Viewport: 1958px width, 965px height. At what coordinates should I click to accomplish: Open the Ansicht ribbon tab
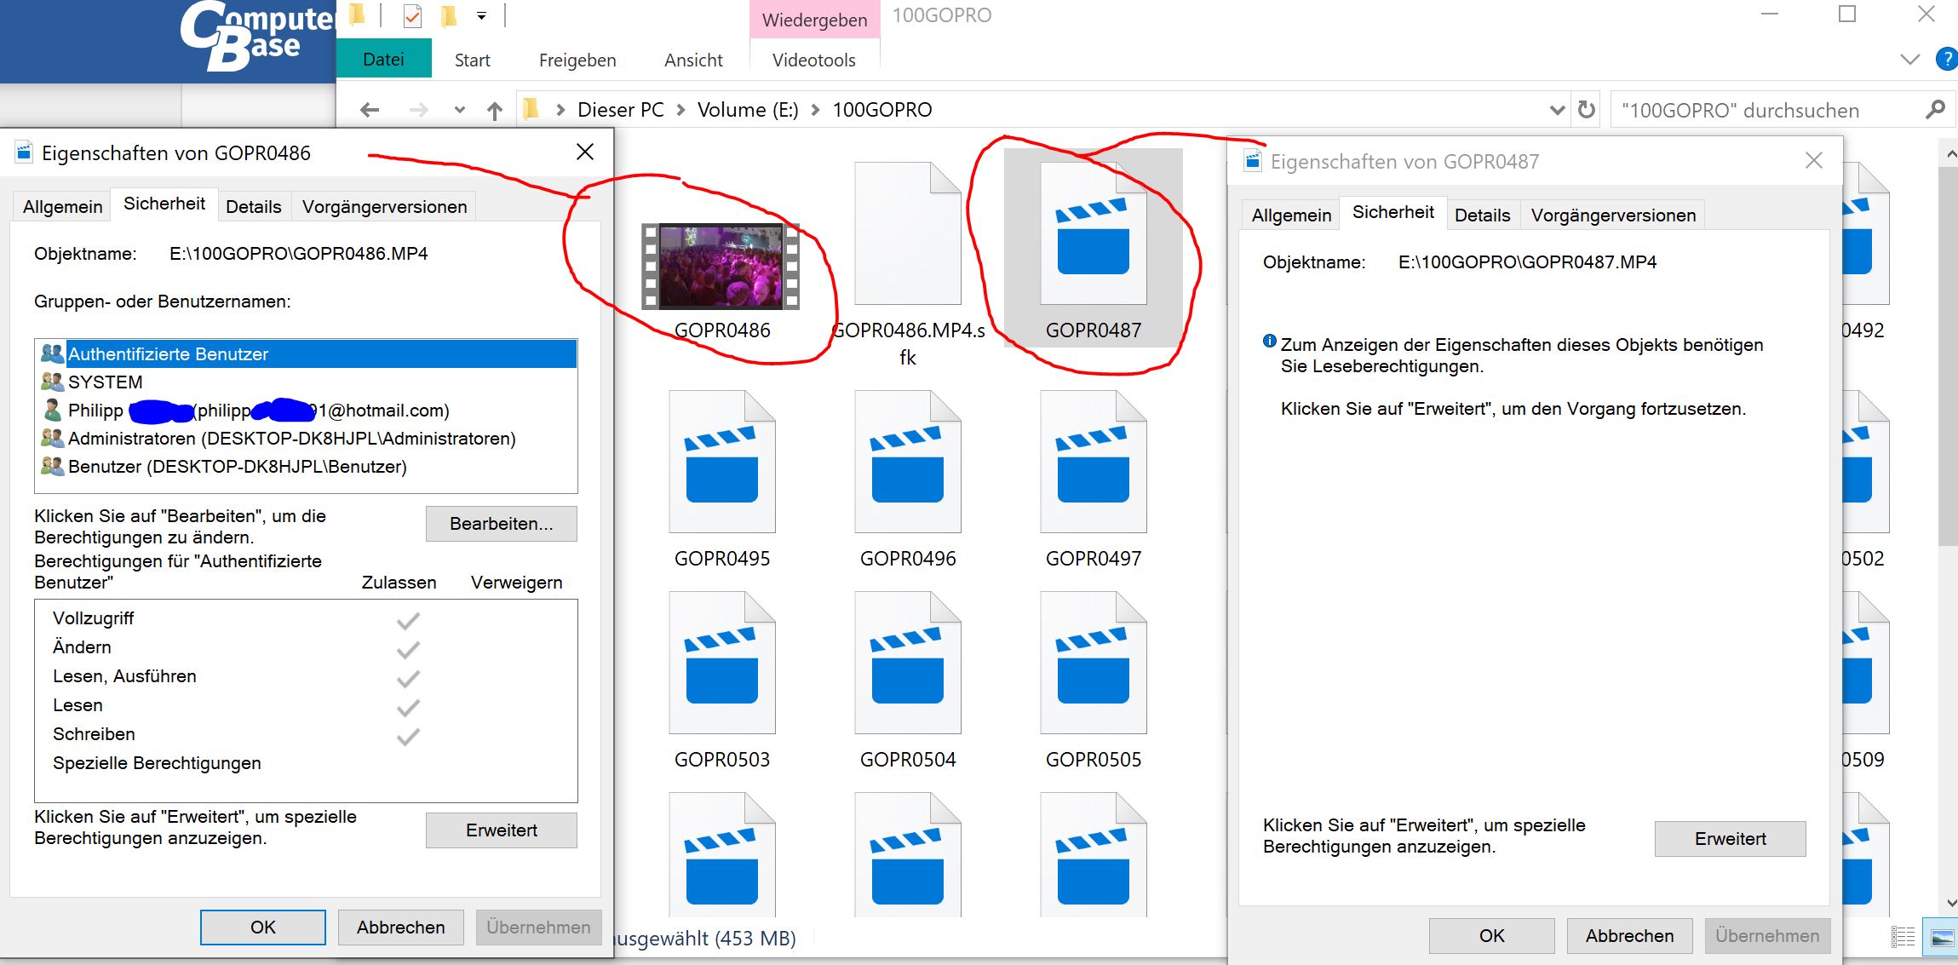(x=693, y=60)
